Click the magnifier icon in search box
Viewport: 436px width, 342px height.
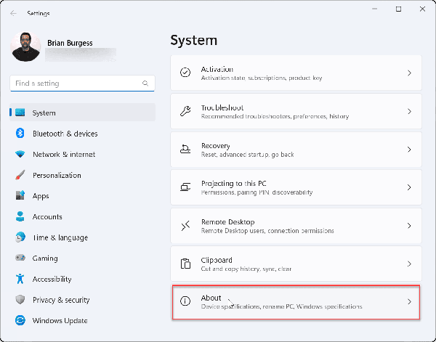click(145, 83)
